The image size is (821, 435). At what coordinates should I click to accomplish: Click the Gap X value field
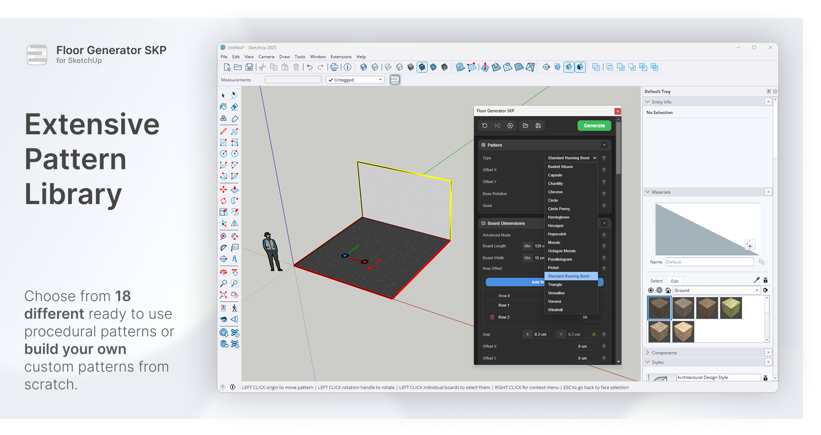point(543,334)
